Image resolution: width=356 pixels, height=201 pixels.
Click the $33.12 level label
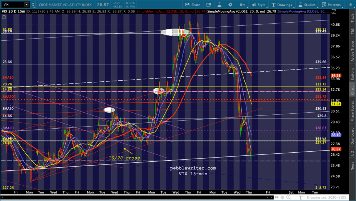pyautogui.click(x=321, y=84)
